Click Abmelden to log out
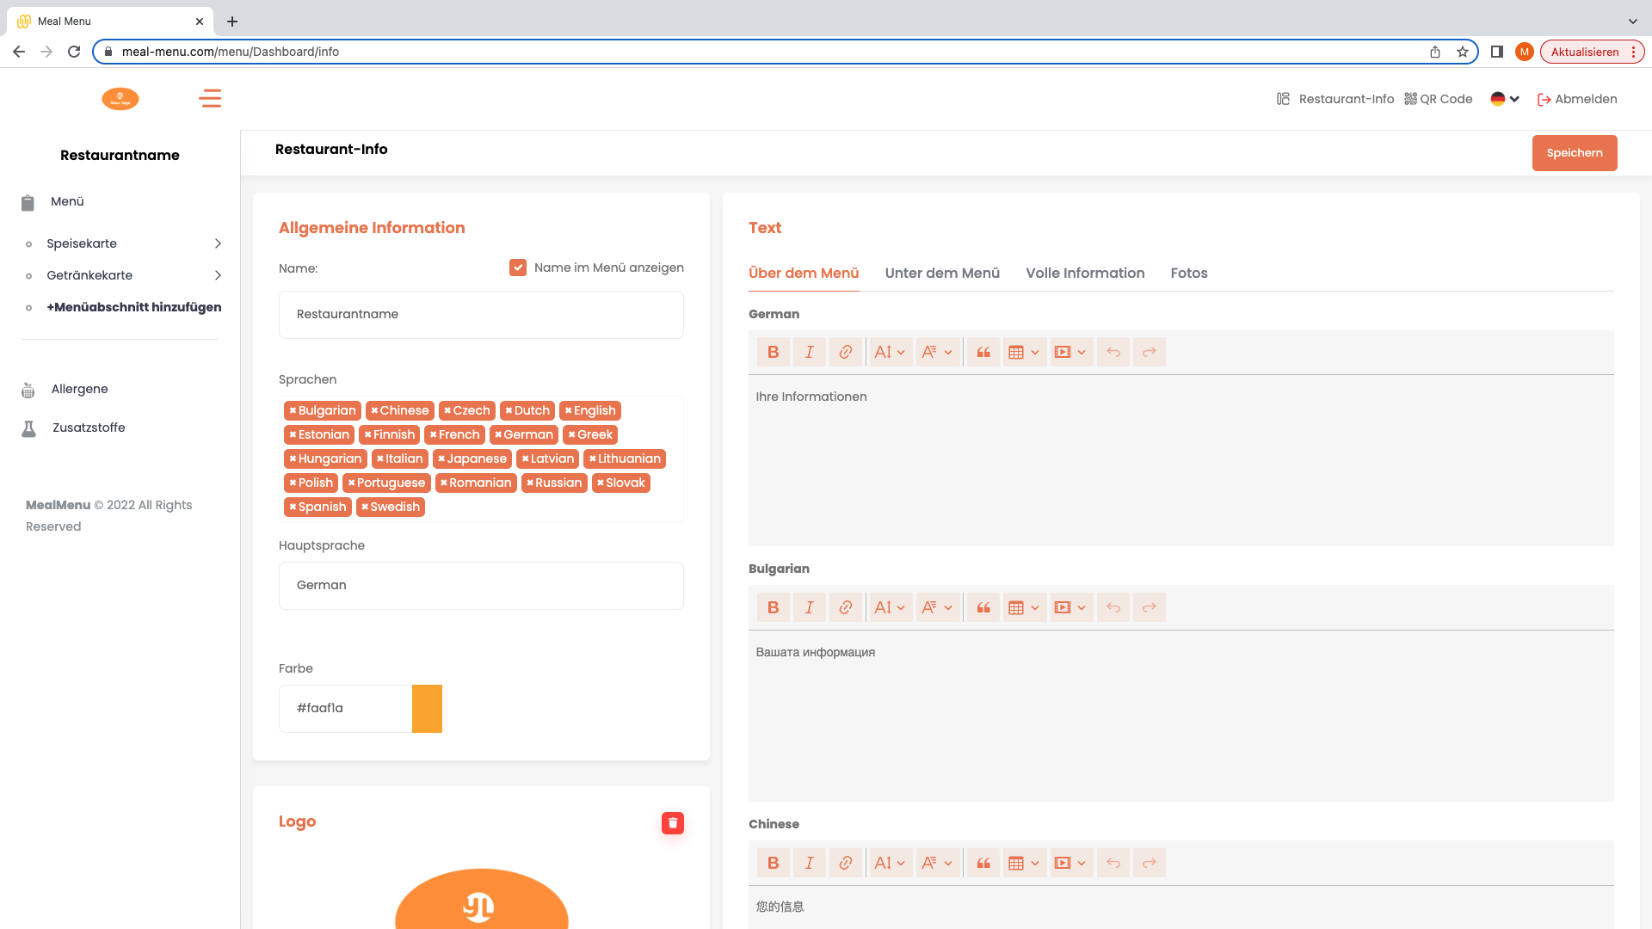Screen dimensions: 1652x929 pos(1577,99)
